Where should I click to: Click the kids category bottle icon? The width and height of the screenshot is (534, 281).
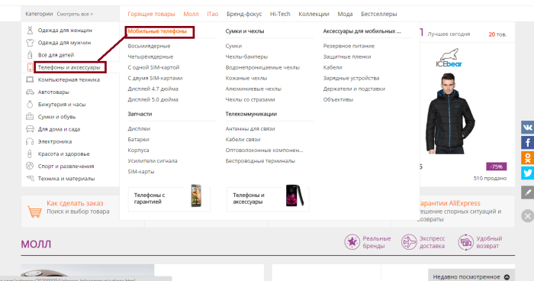pos(30,55)
